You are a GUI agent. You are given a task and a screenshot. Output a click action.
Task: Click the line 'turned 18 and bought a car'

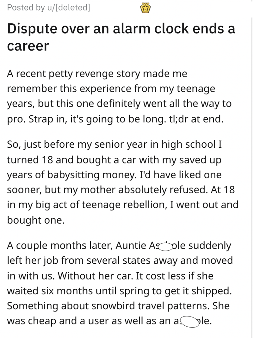(x=114, y=160)
